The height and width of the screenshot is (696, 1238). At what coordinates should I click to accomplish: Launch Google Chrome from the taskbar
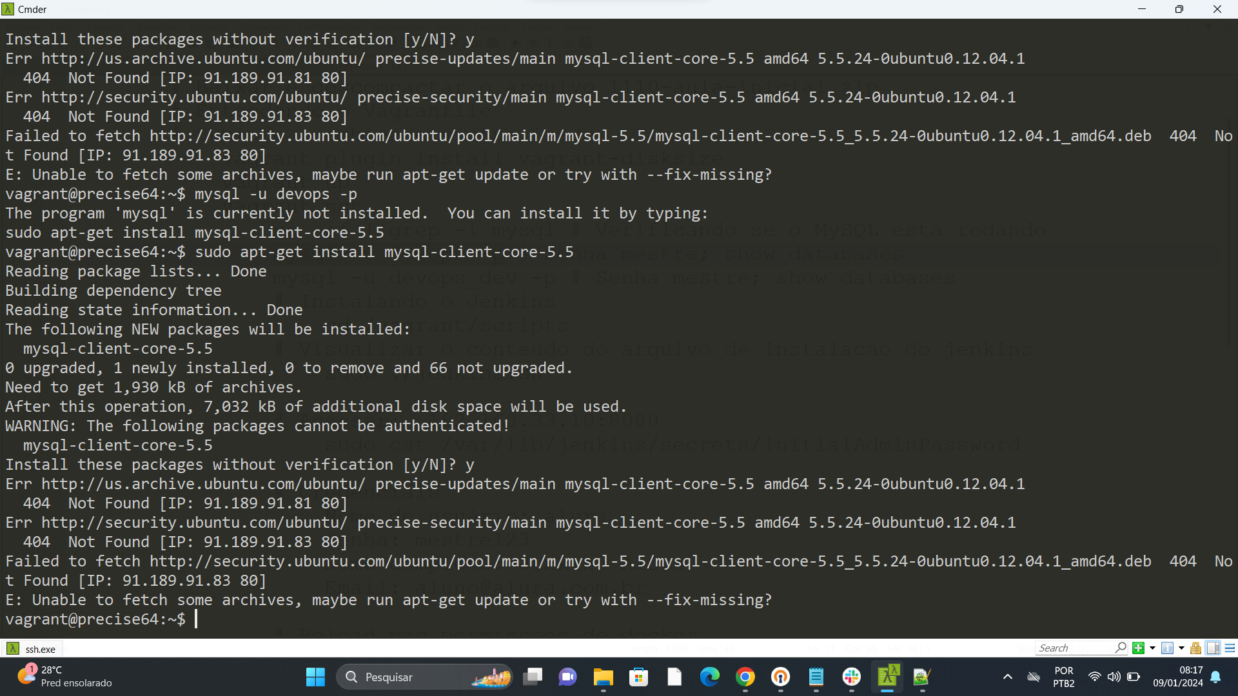745,677
